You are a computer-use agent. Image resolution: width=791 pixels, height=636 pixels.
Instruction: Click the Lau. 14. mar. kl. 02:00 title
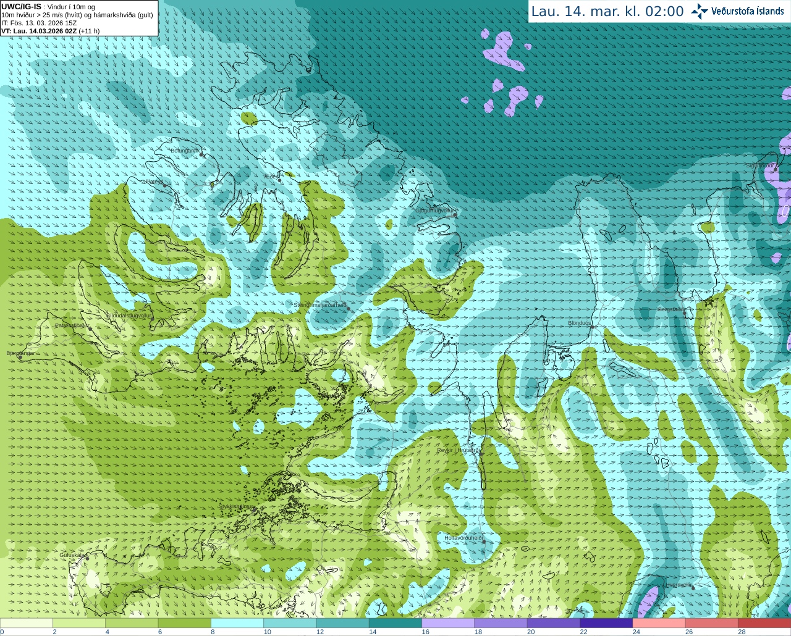click(607, 12)
